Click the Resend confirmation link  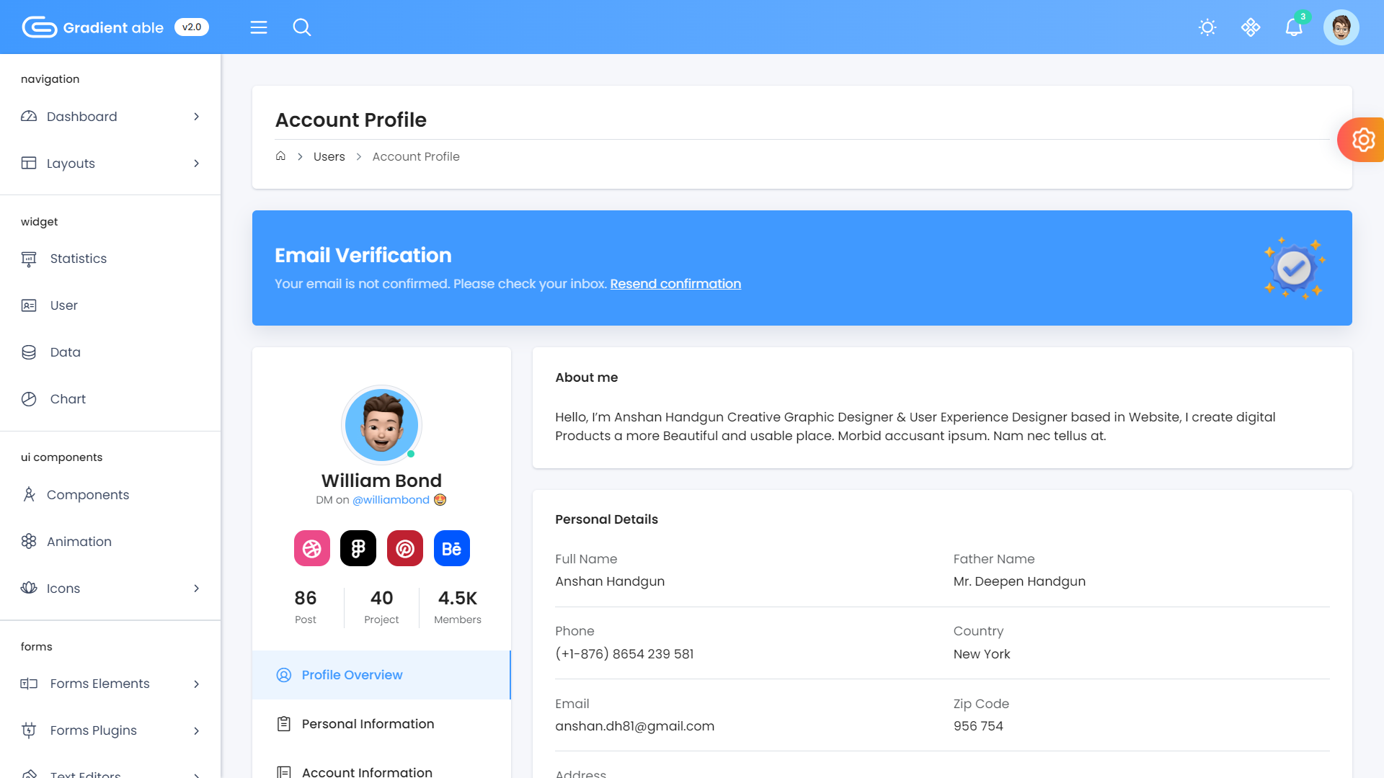pos(675,284)
